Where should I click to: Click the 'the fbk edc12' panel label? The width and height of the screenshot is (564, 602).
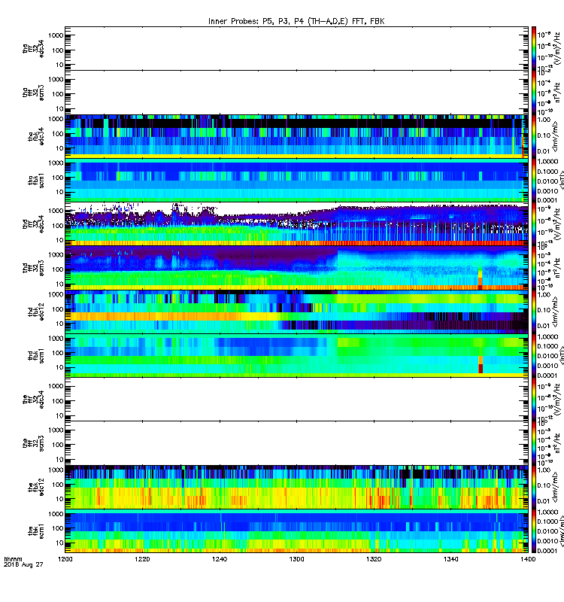coord(36,487)
